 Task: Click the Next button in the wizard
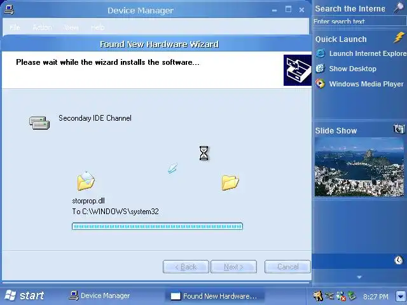(x=233, y=267)
